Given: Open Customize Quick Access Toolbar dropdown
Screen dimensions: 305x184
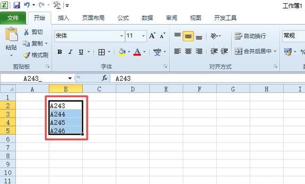Looking at the screenshot, I should coord(67,6).
